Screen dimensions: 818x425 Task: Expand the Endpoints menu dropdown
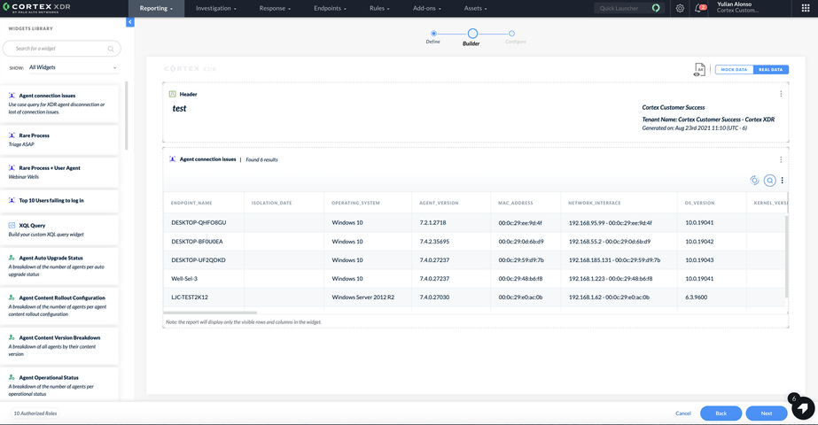(x=330, y=8)
